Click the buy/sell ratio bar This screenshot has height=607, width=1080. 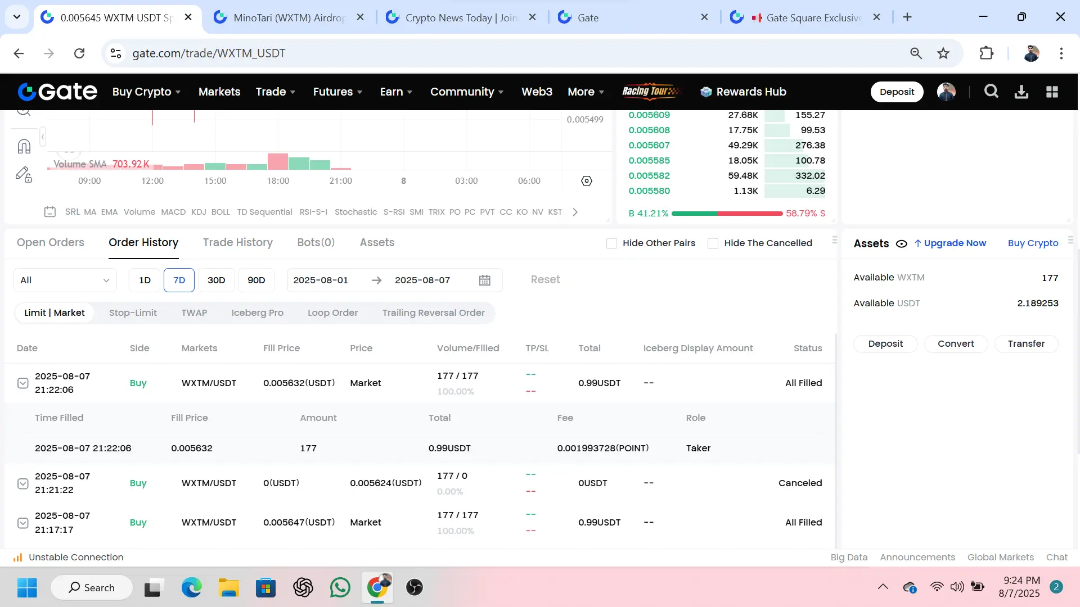point(727,214)
